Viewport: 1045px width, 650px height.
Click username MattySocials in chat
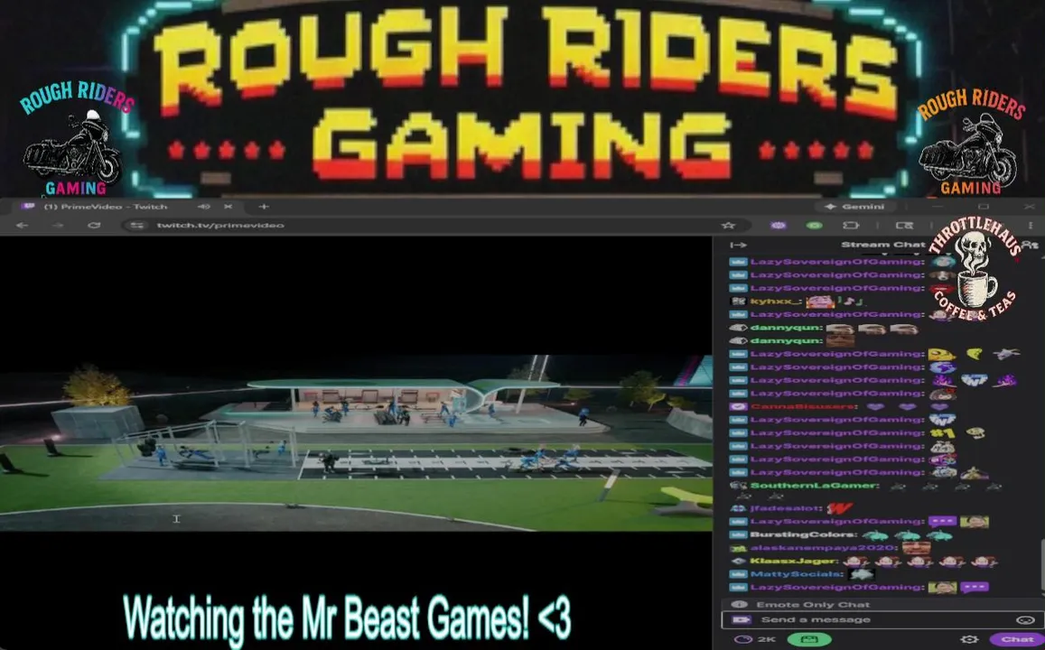point(798,574)
